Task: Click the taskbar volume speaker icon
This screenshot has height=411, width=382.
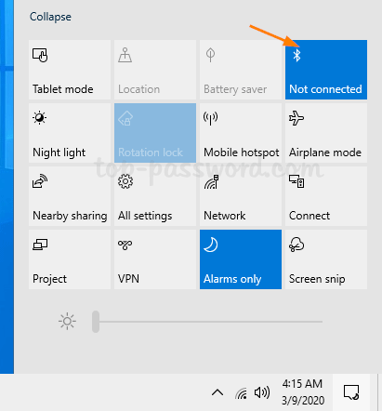Action: (262, 392)
